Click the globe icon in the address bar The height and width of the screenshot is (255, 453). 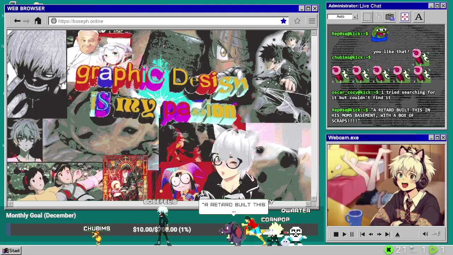[x=54, y=21]
